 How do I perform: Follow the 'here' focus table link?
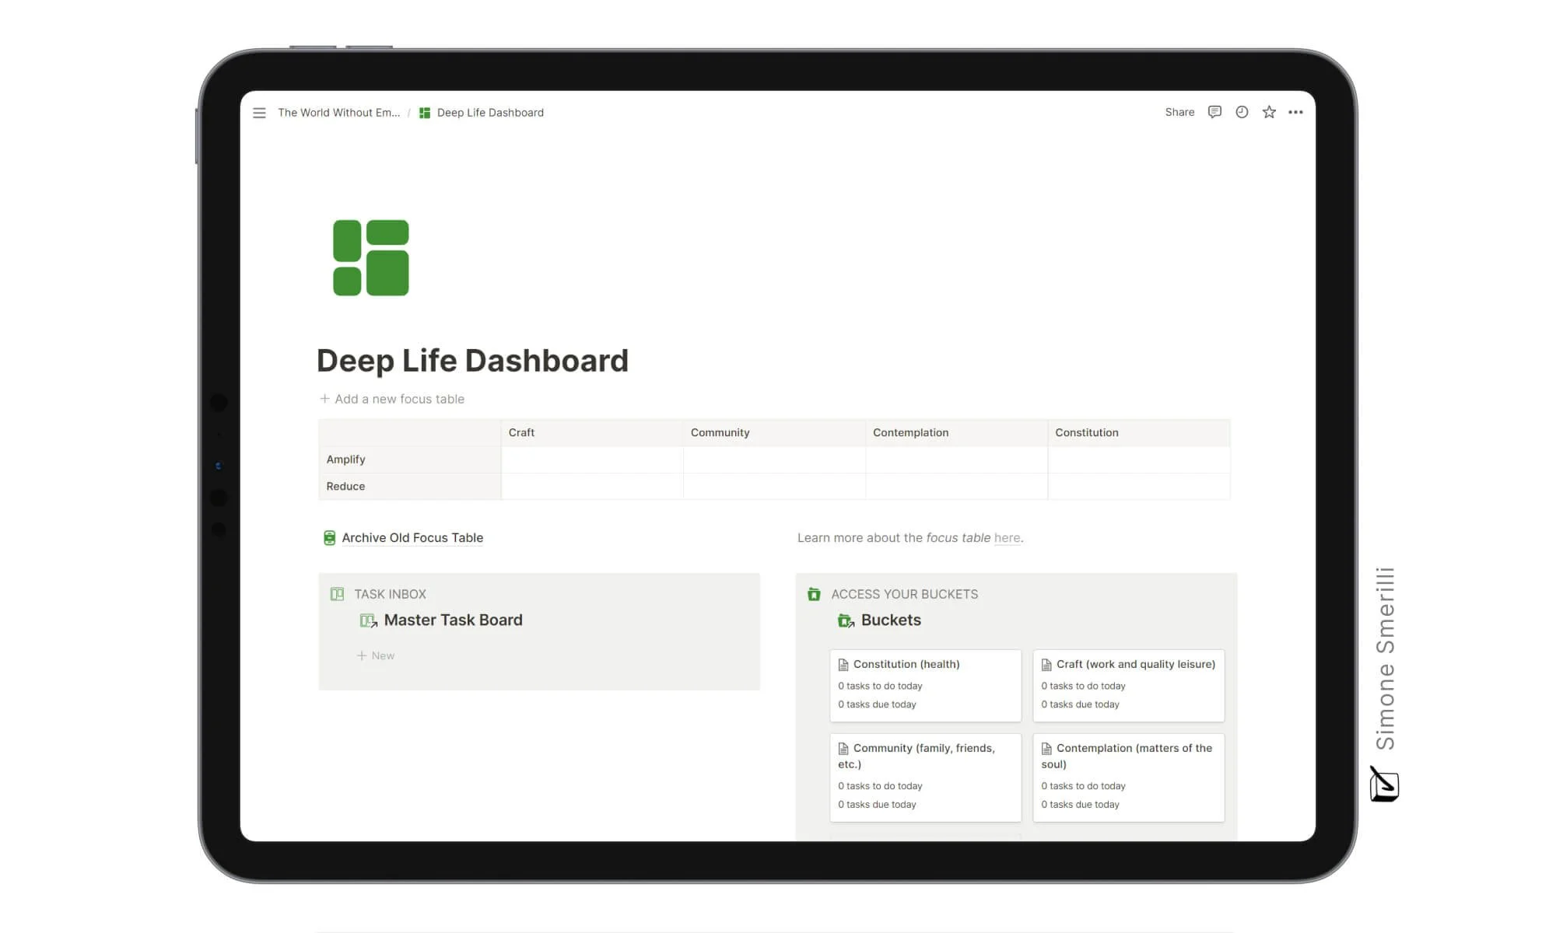1007,538
